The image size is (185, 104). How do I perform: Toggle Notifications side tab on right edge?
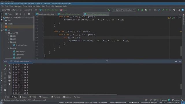point(183,19)
